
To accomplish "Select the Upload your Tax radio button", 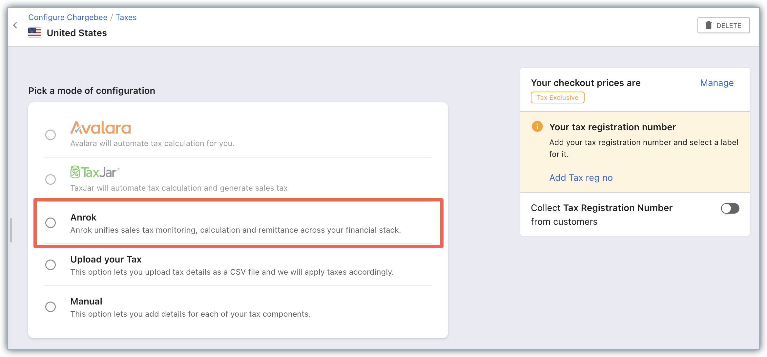I will click(x=51, y=265).
